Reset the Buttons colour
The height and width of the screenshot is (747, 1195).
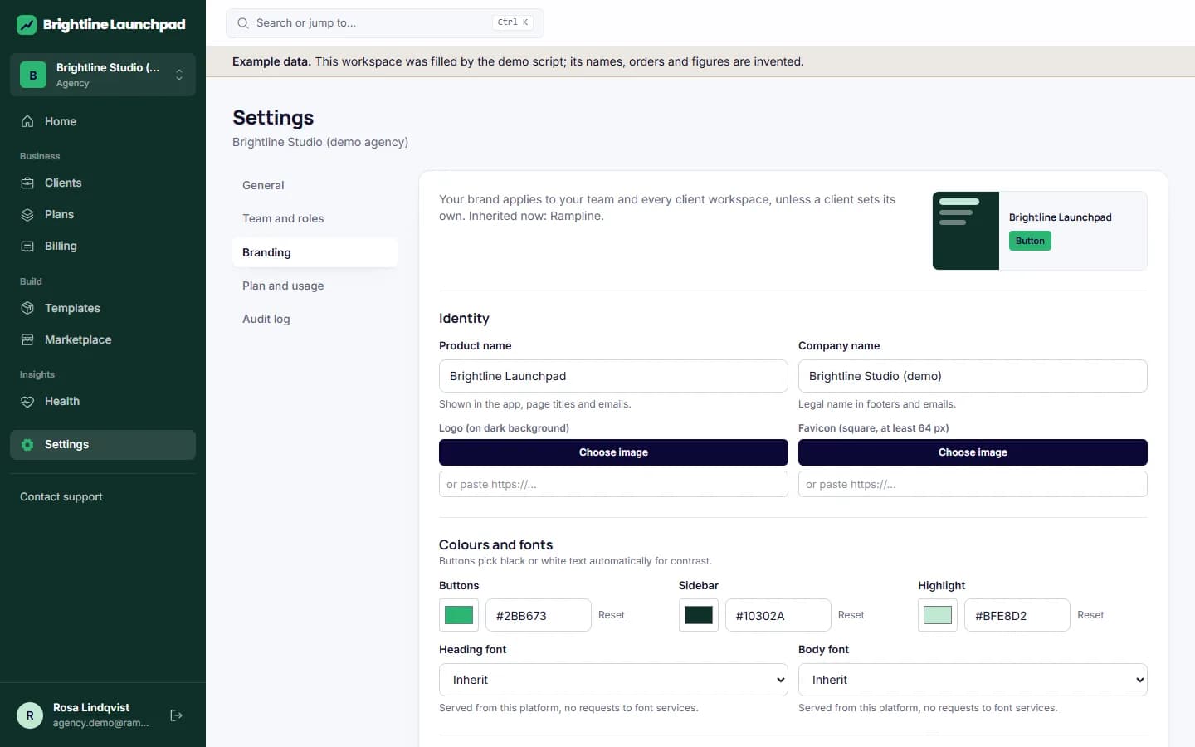tap(612, 615)
